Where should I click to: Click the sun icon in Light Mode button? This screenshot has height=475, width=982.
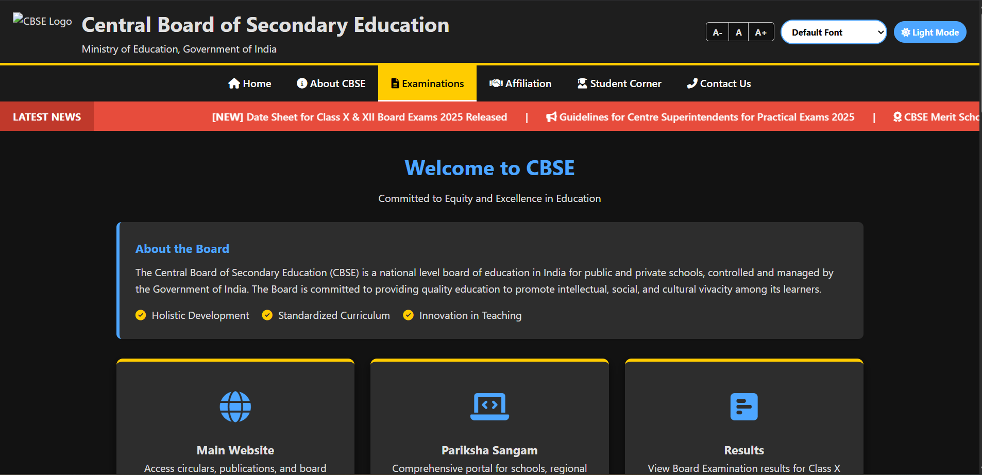[x=906, y=32]
